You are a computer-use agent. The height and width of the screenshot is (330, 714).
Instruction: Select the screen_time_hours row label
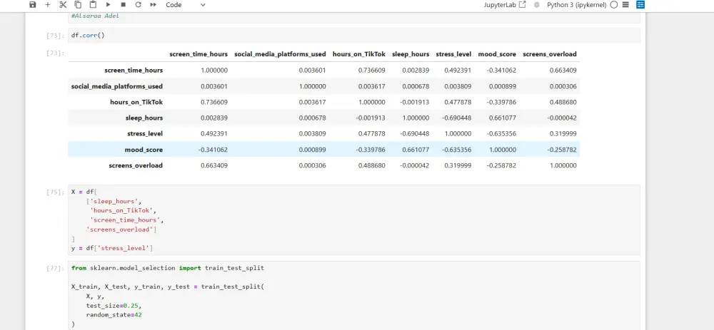coord(134,71)
